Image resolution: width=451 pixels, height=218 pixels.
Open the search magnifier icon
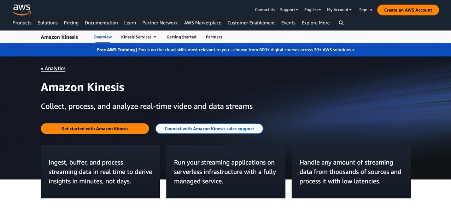341,23
